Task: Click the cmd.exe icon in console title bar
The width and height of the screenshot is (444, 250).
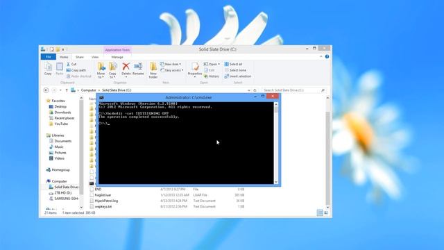Action: pos(101,97)
